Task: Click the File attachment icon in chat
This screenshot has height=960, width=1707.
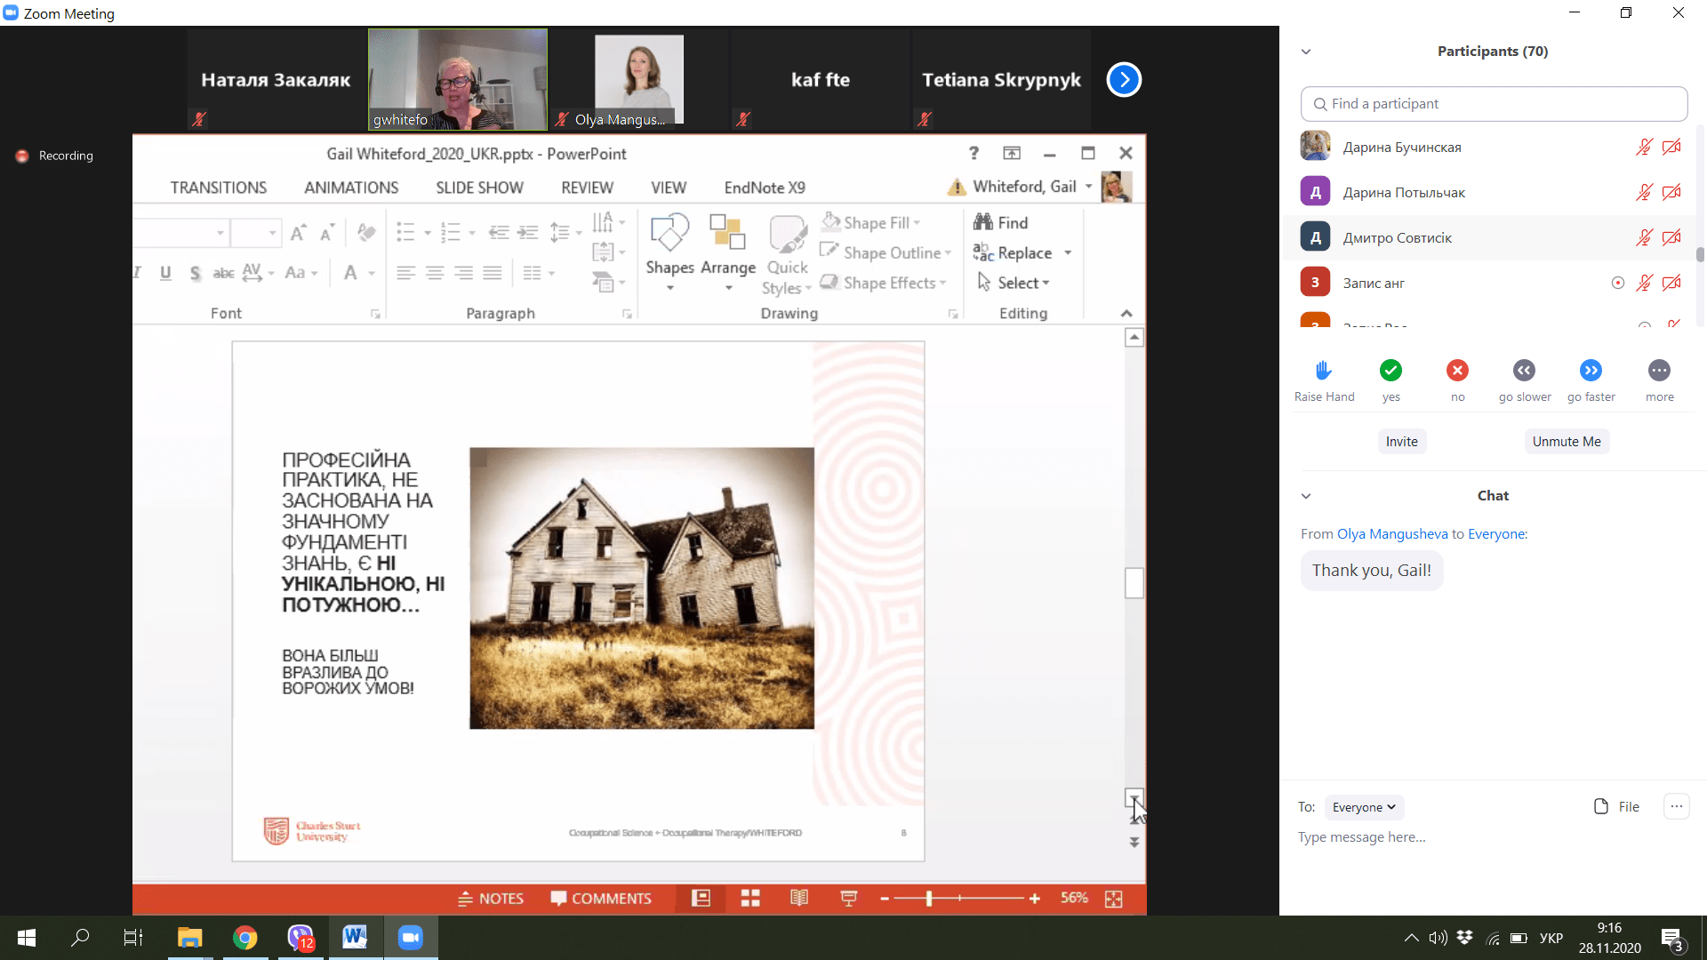Action: pos(1601,806)
